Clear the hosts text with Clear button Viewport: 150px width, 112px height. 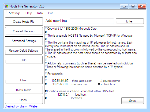coord(24,80)
